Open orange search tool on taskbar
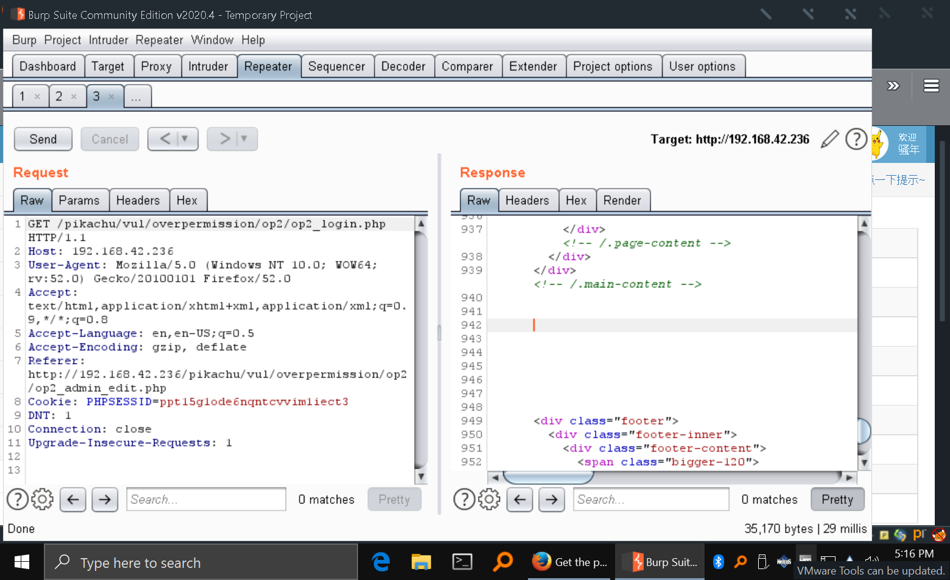 coord(503,562)
